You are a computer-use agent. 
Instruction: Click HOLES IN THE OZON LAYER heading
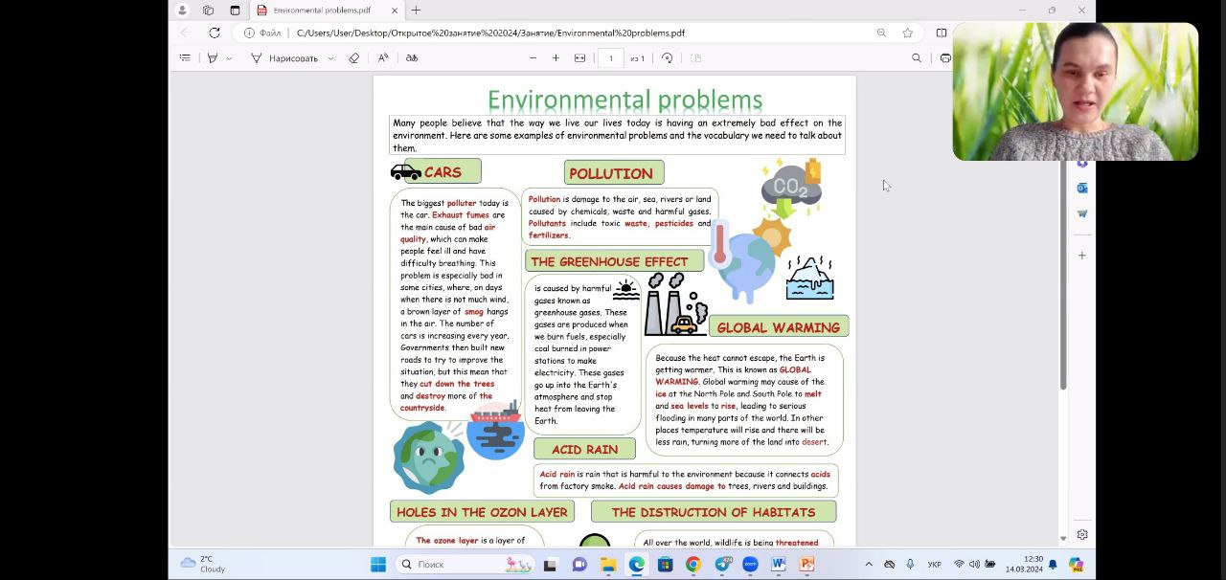(x=482, y=512)
